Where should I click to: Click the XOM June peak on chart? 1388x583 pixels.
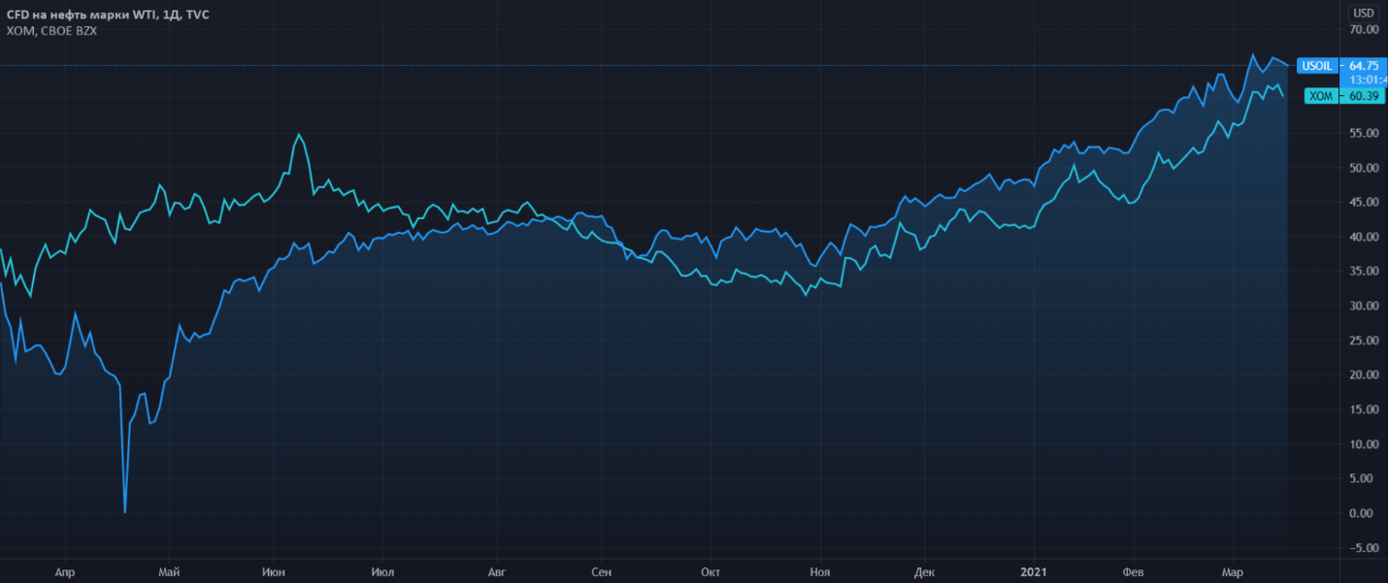[x=299, y=135]
